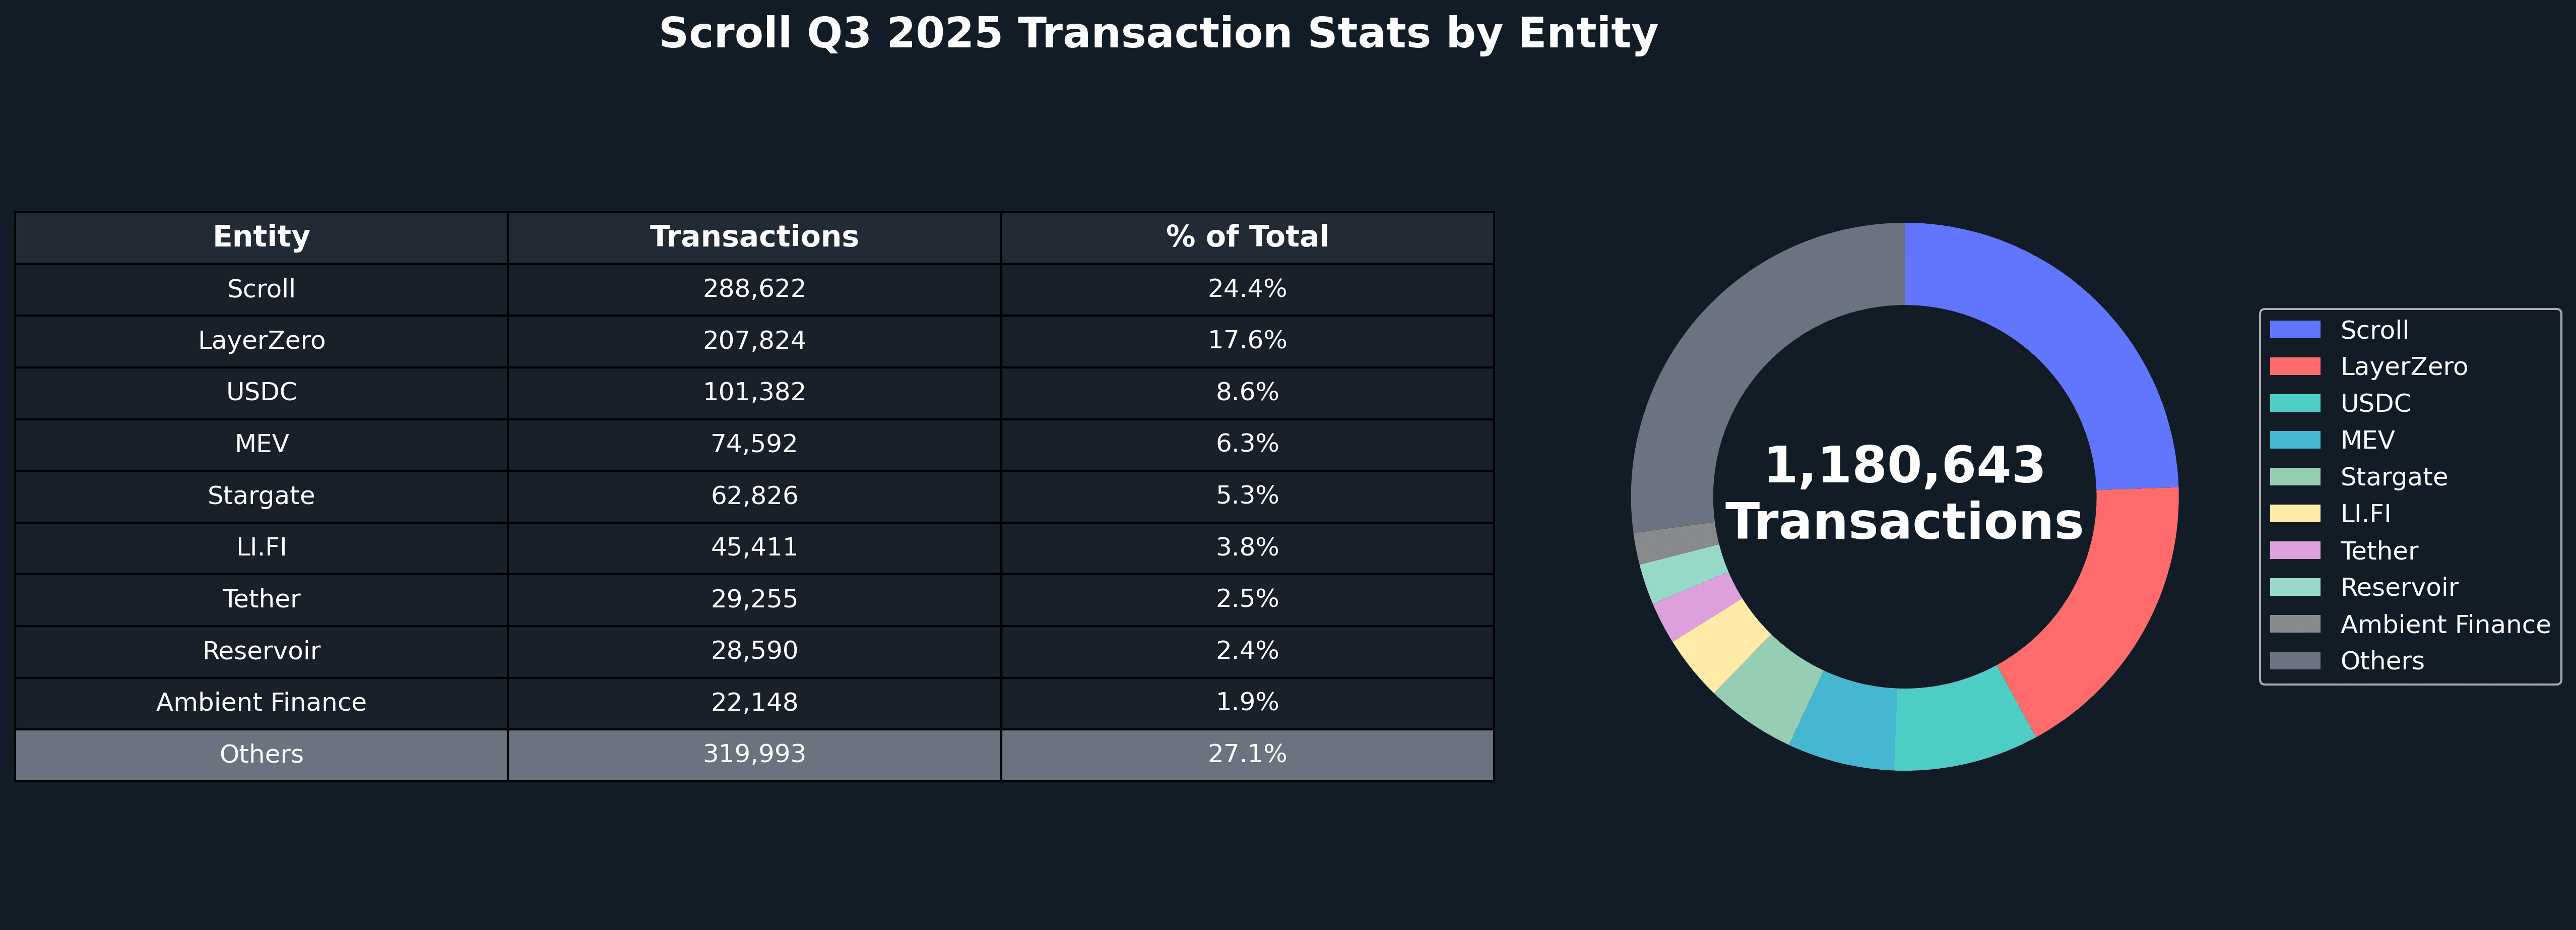Click the Tether pink legend swatch
The image size is (2576, 930).
tap(2294, 551)
